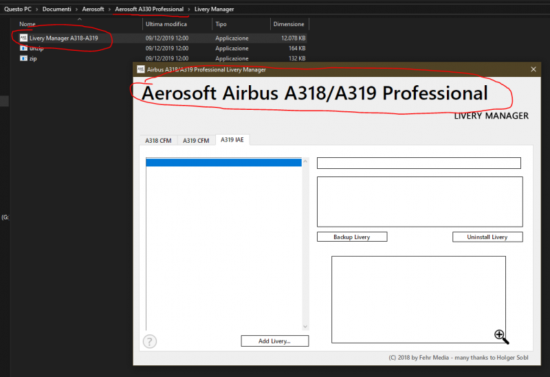The width and height of the screenshot is (550, 377).
Task: Click the date cell in the zip row
Action: pos(167,58)
